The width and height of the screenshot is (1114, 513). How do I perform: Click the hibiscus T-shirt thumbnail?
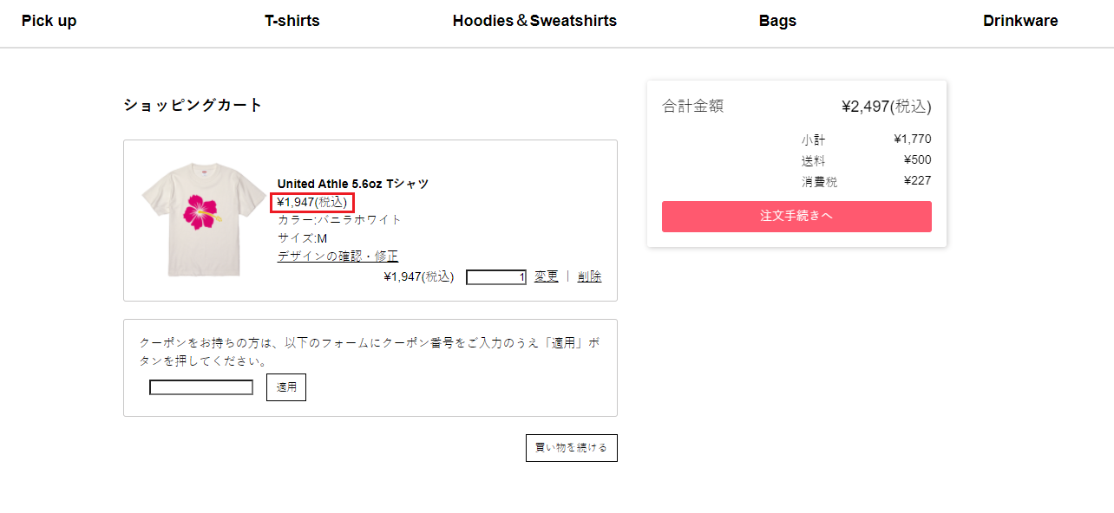pos(205,221)
